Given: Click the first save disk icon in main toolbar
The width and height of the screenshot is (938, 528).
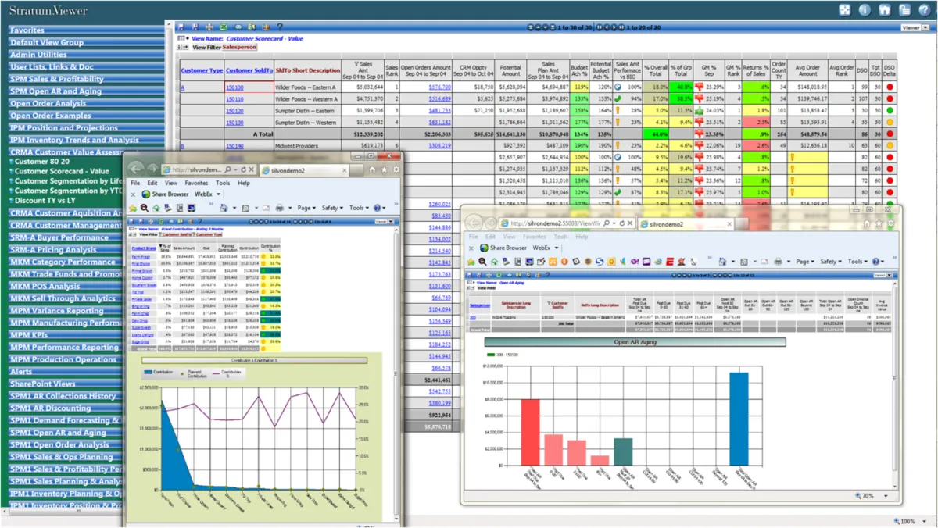Looking at the screenshot, I should pyautogui.click(x=182, y=27).
